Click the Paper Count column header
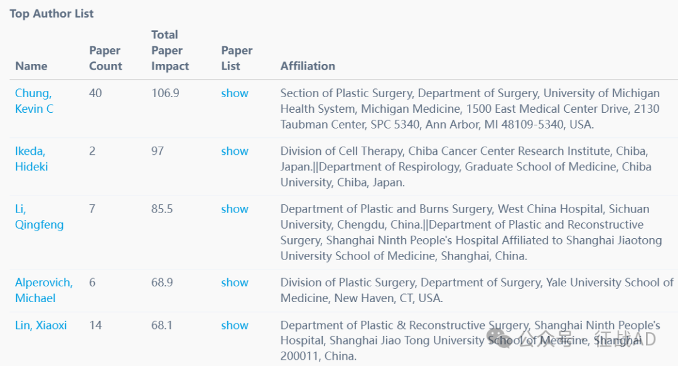The image size is (678, 366). point(105,58)
